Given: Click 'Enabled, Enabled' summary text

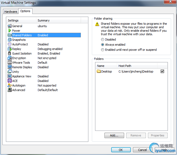Looking at the screenshot, I should coord(49,53).
